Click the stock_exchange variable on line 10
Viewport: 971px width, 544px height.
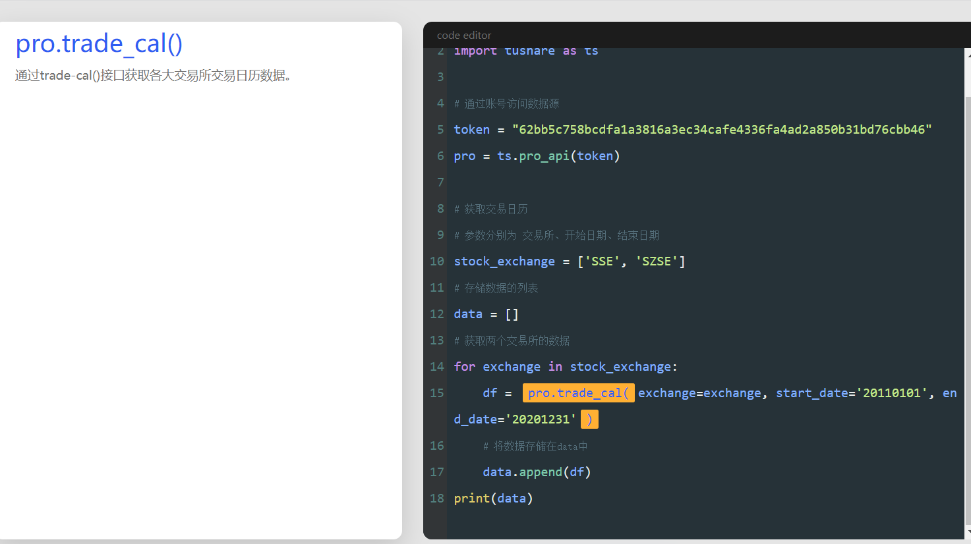pos(504,261)
